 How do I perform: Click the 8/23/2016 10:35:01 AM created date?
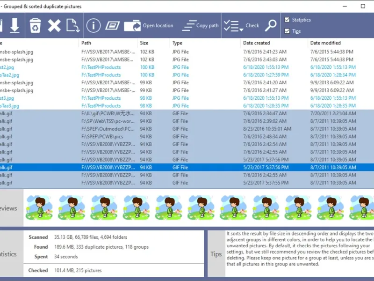[x=267, y=129]
